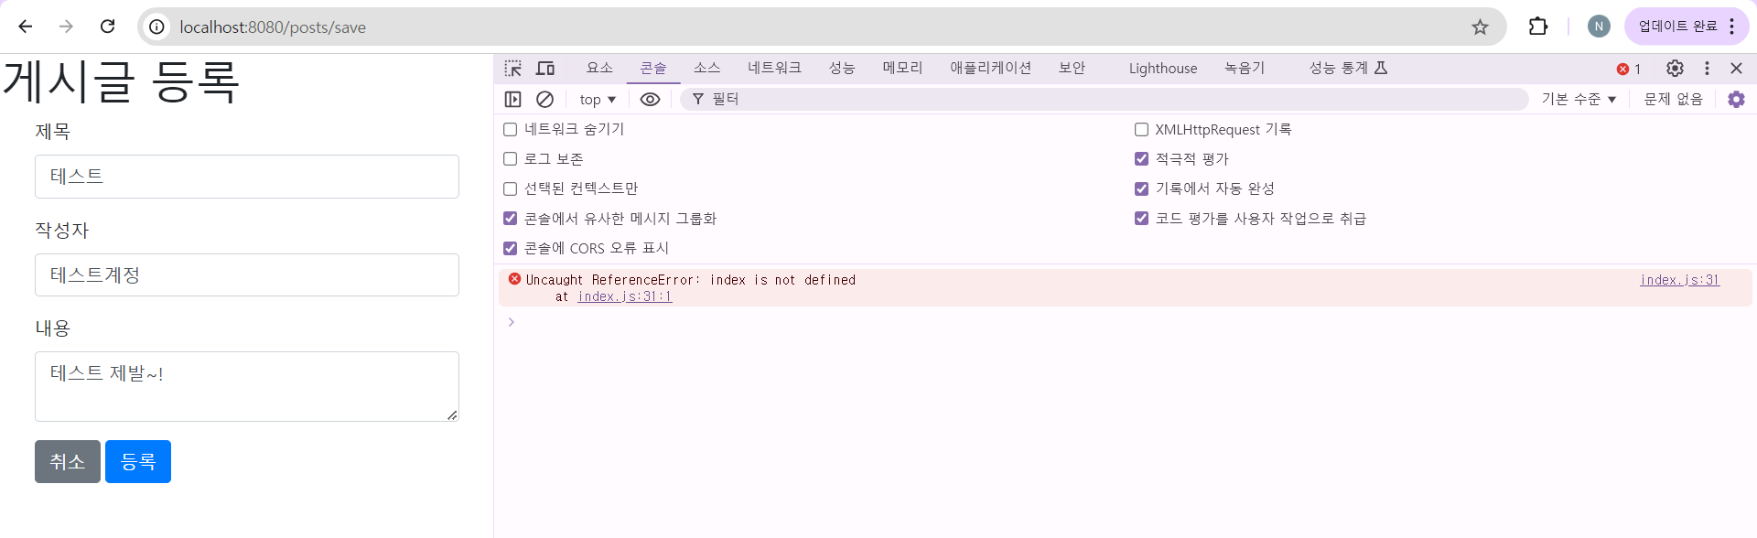Open index.js:31:1 stack trace link
This screenshot has height=538, width=1757.
pos(624,296)
